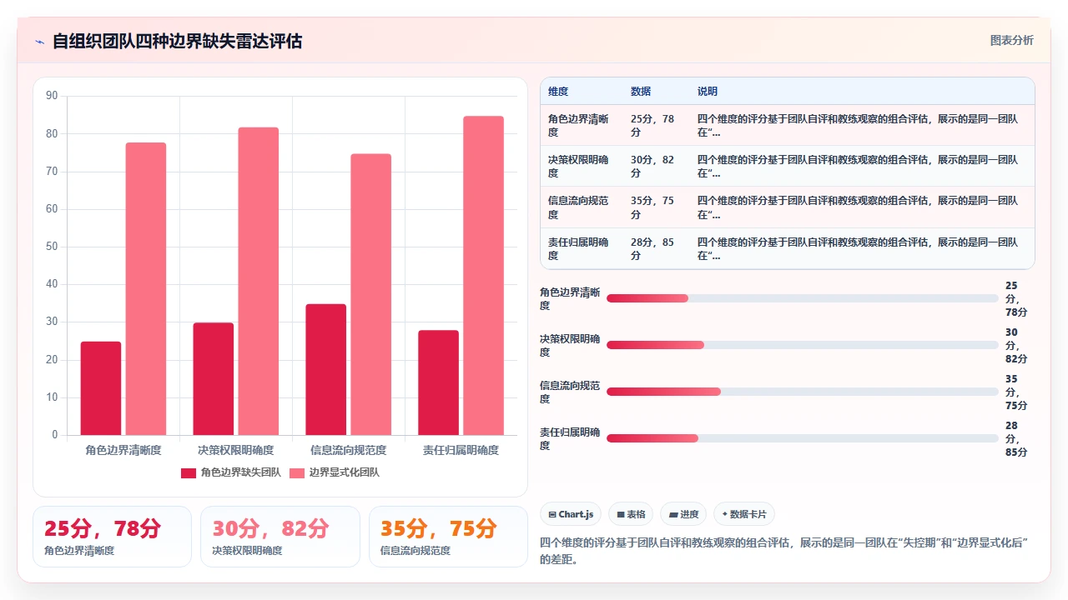Select the 进度 tag
This screenshot has height=600, width=1068.
point(683,514)
